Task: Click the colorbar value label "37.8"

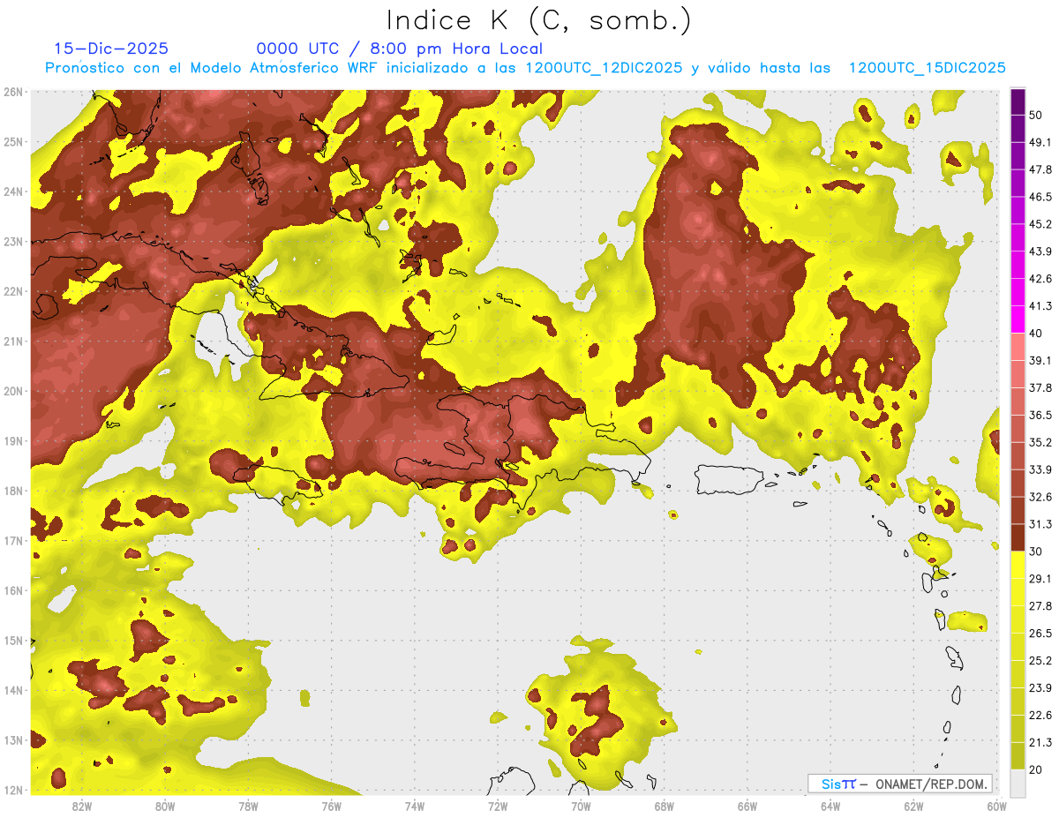Action: tap(1040, 387)
